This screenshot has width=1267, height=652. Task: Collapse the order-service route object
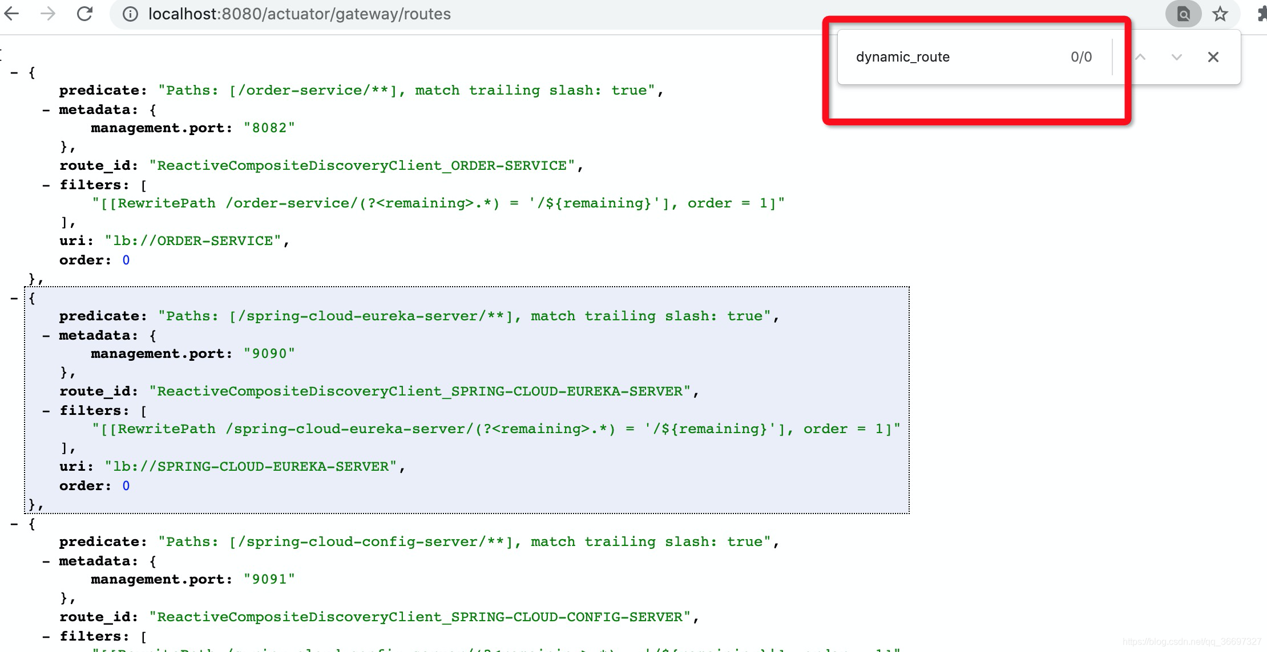14,73
